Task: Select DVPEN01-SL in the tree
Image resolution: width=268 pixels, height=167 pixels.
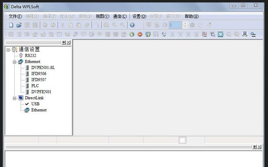Action: [43, 68]
